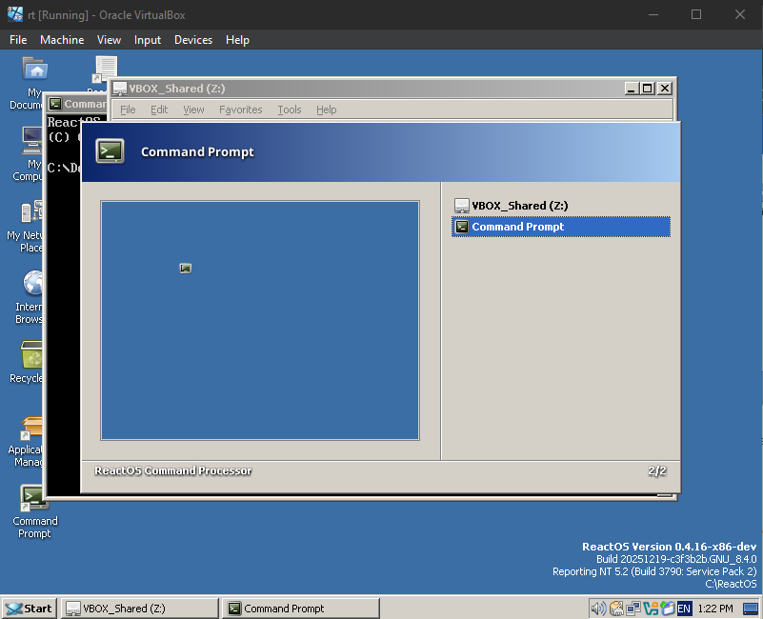This screenshot has height=619, width=763.
Task: Open the Favorites menu in VBOX_Shared window
Action: pyautogui.click(x=240, y=110)
